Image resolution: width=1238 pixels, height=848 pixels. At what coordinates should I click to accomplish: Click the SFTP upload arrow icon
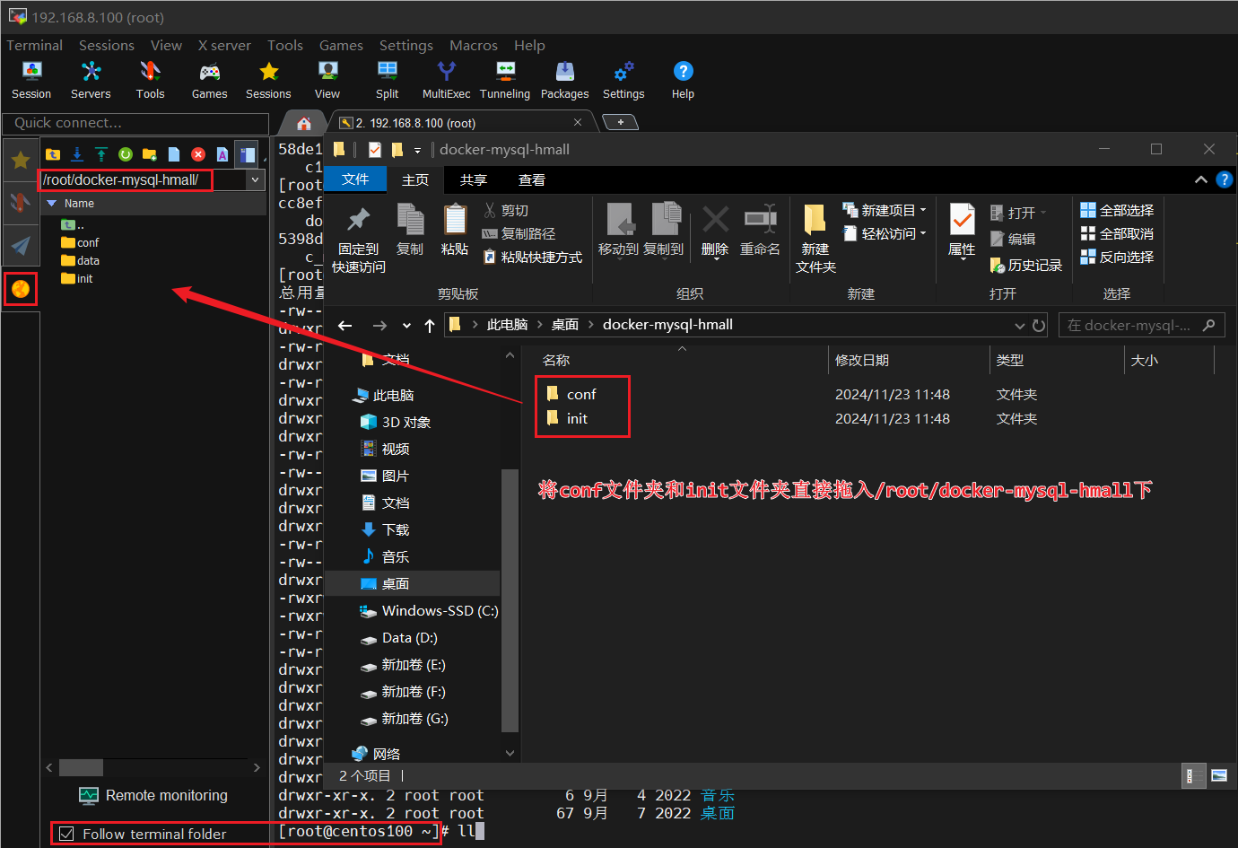click(x=101, y=154)
